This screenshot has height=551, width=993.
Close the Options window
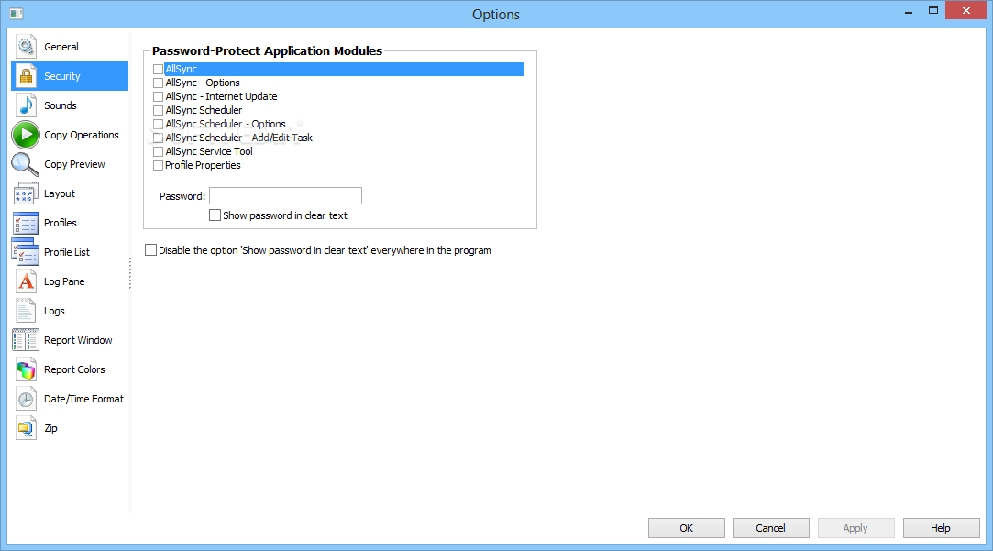point(965,11)
